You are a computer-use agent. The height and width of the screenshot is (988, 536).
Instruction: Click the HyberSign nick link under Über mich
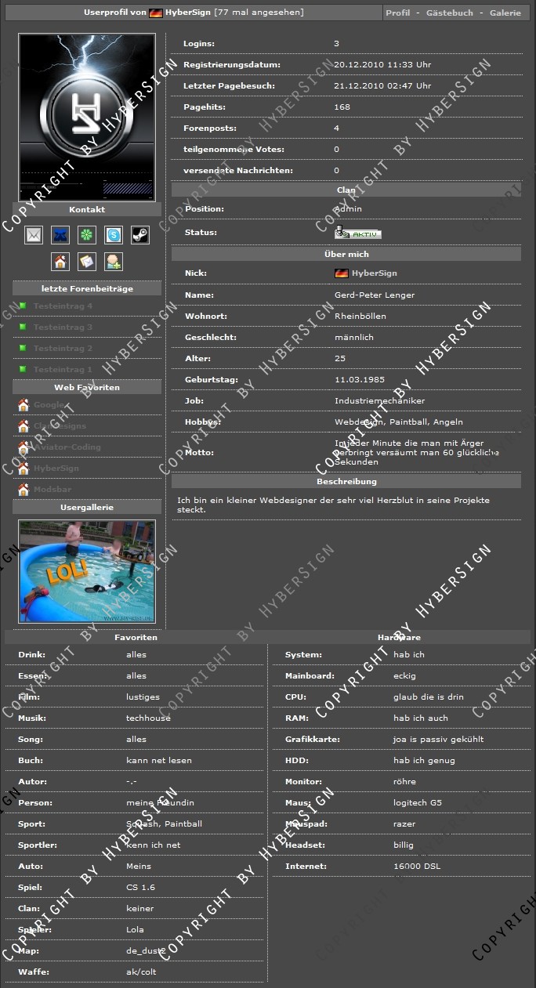click(x=374, y=273)
